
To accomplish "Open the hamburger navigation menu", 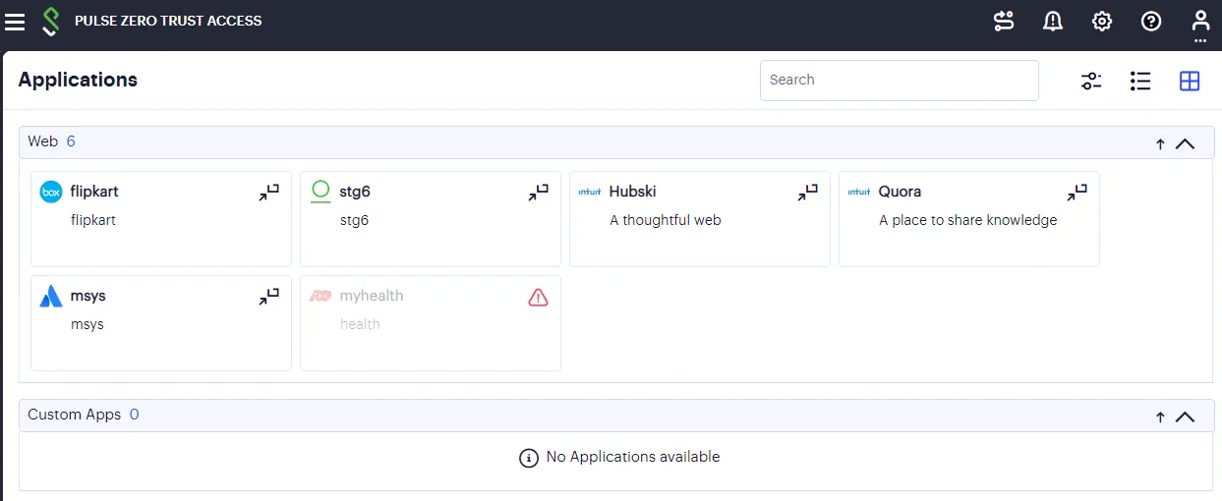I will click(x=15, y=21).
